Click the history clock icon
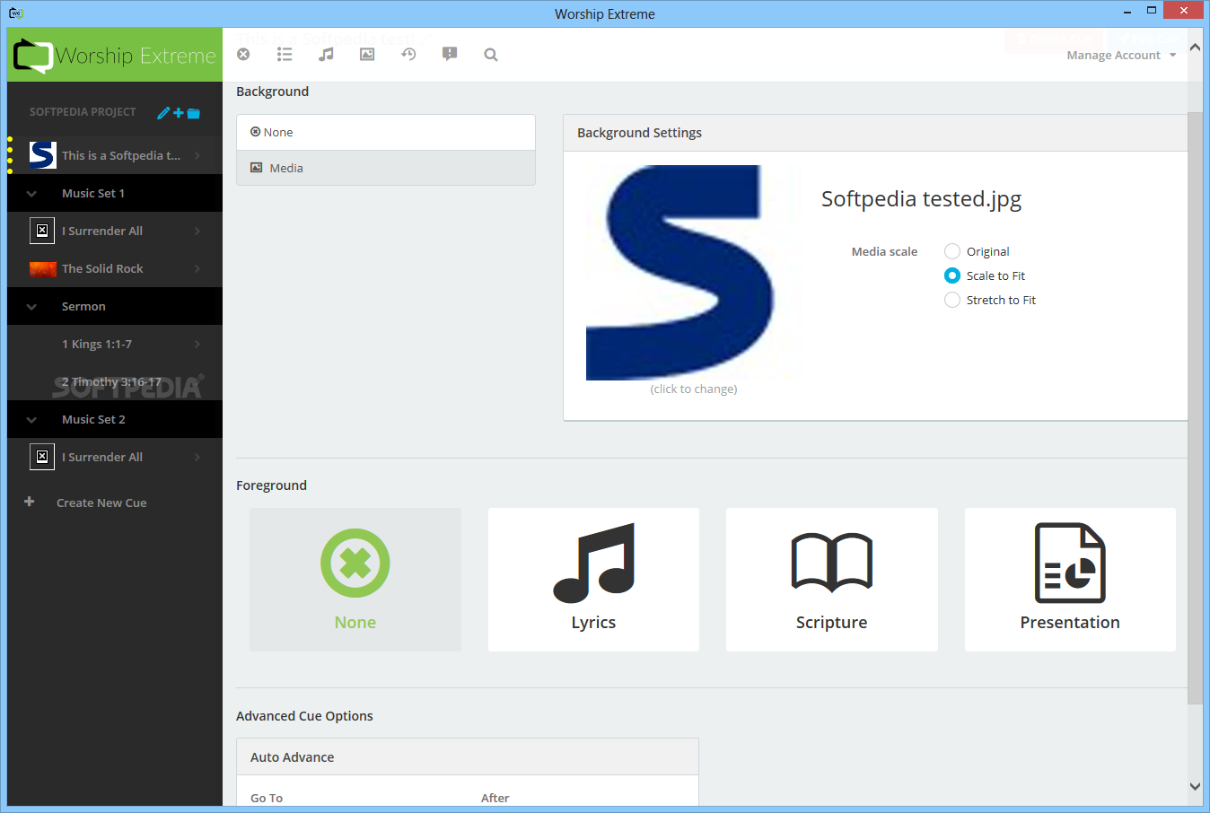1210x813 pixels. pyautogui.click(x=408, y=55)
